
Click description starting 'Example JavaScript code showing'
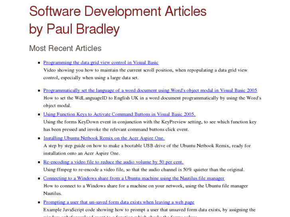tap(150, 212)
